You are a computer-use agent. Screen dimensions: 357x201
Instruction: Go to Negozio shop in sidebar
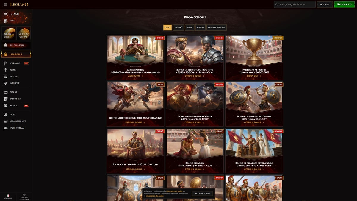pos(14,77)
